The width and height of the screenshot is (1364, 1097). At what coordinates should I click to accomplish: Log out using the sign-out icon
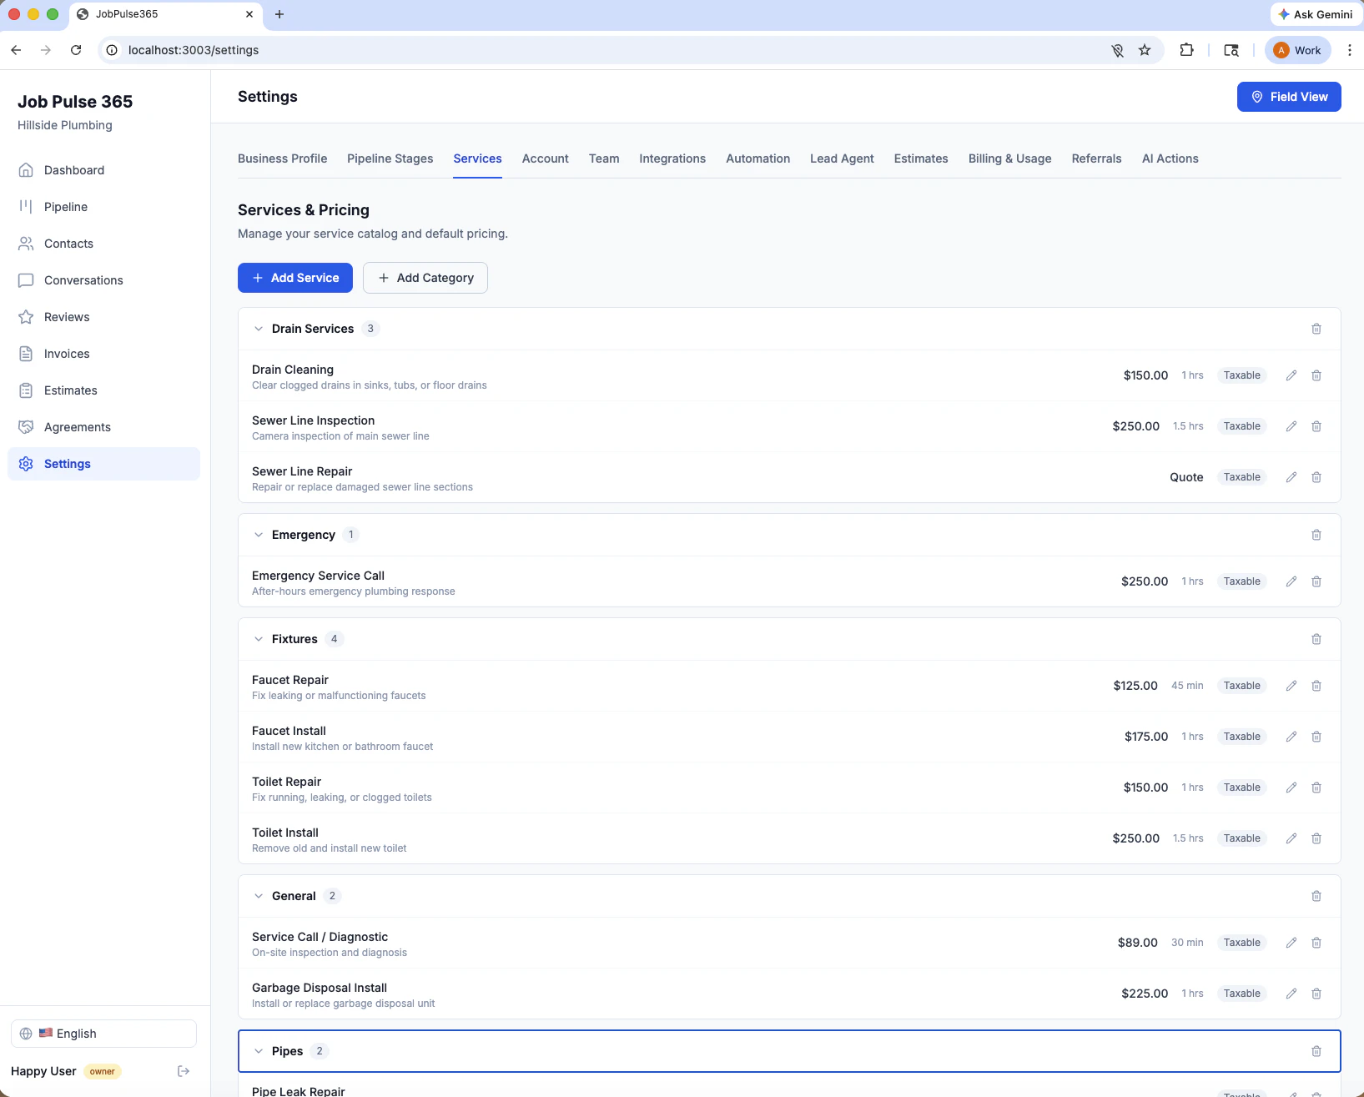click(184, 1071)
